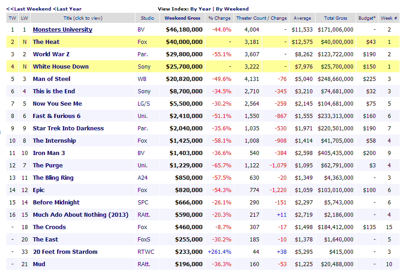Select total gross $248,660,000

click(x=336, y=79)
